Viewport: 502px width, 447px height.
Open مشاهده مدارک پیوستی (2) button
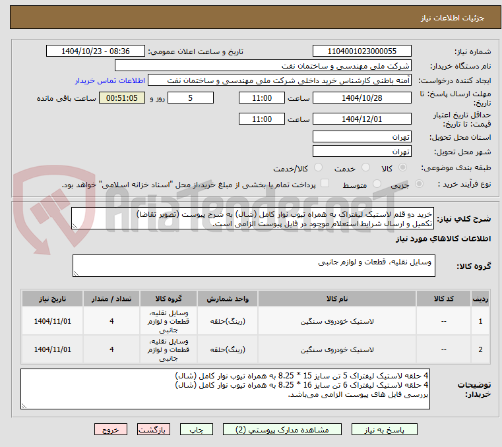pyautogui.click(x=282, y=429)
